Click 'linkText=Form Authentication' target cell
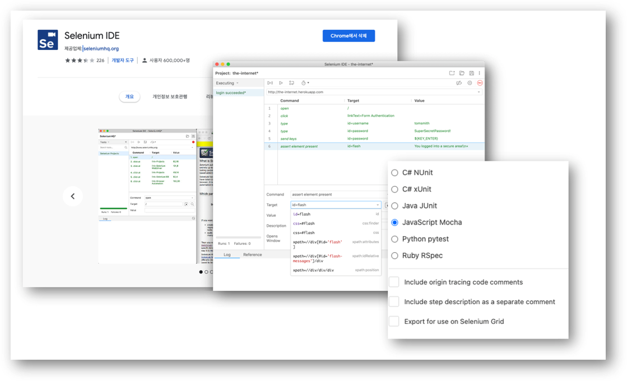Viewport: 627px width, 381px height. pyautogui.click(x=371, y=115)
